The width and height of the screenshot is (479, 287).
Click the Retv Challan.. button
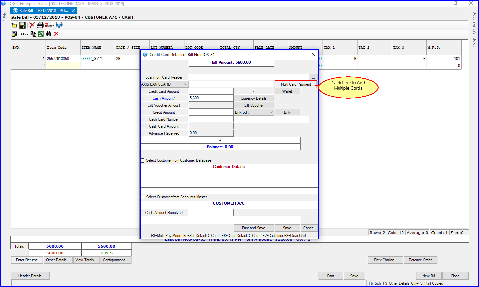[385, 260]
